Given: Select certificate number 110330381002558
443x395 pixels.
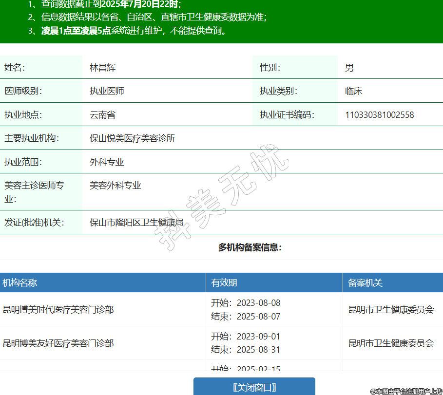Looking at the screenshot, I should point(379,115).
